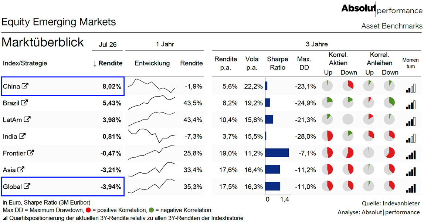Sort by the Jul 26 Rendite column
This screenshot has width=424, height=222.
108,63
